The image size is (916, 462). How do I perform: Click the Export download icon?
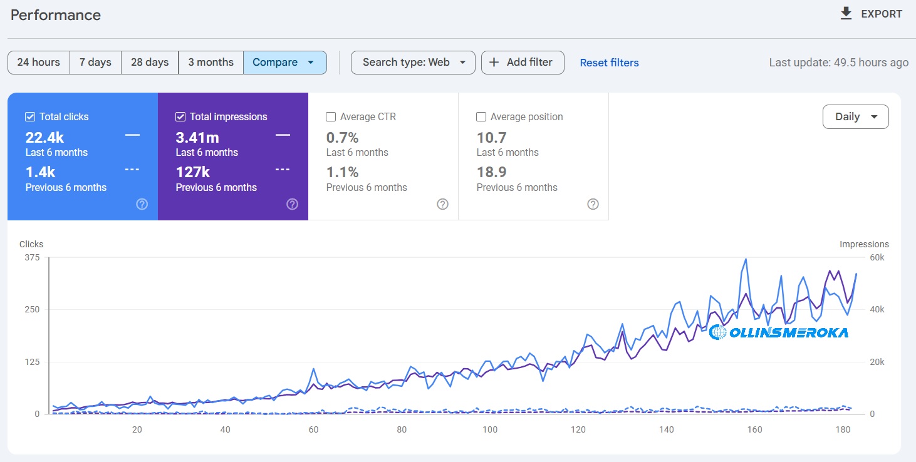pyautogui.click(x=845, y=13)
